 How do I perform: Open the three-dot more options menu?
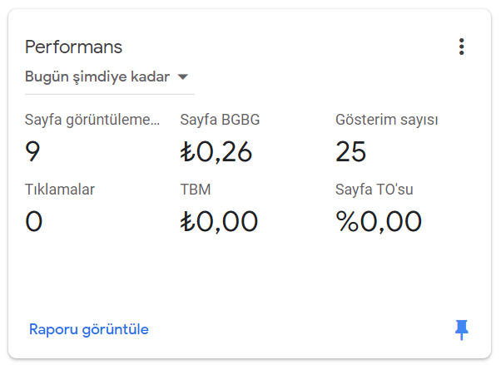tap(461, 47)
